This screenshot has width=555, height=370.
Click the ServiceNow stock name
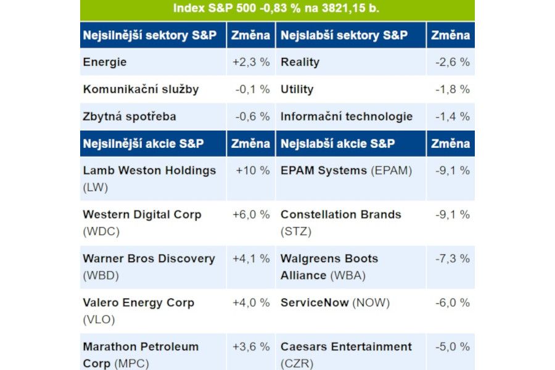(314, 303)
